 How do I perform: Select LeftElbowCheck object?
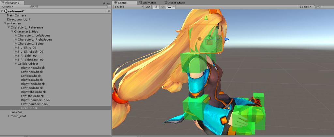coord(32,96)
